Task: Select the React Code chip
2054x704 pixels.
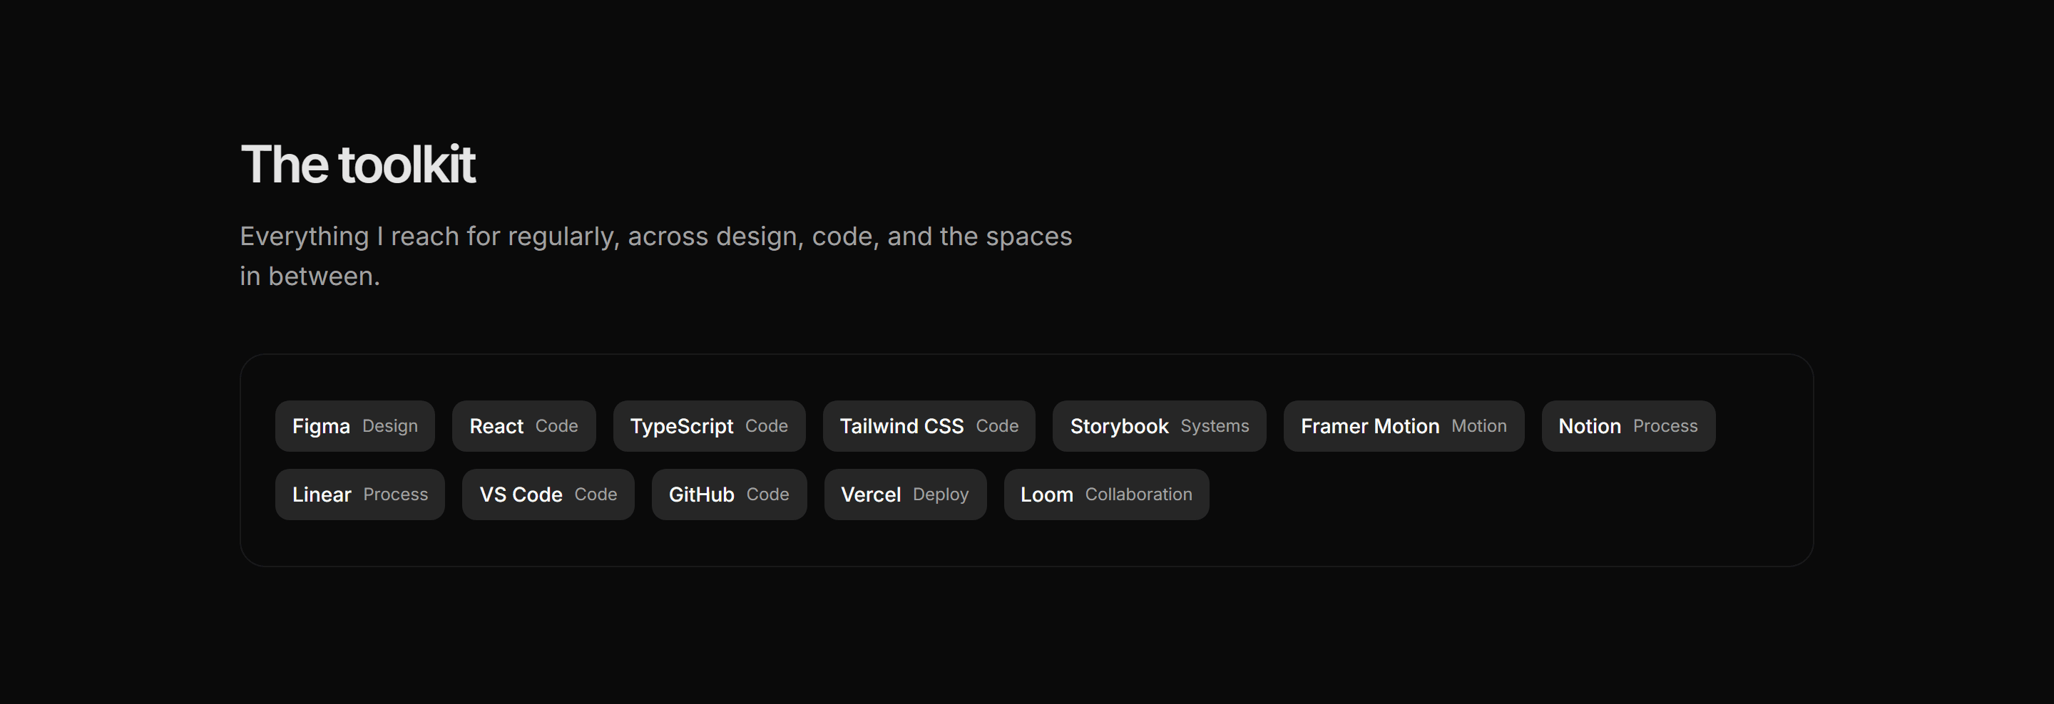Action: click(x=524, y=426)
